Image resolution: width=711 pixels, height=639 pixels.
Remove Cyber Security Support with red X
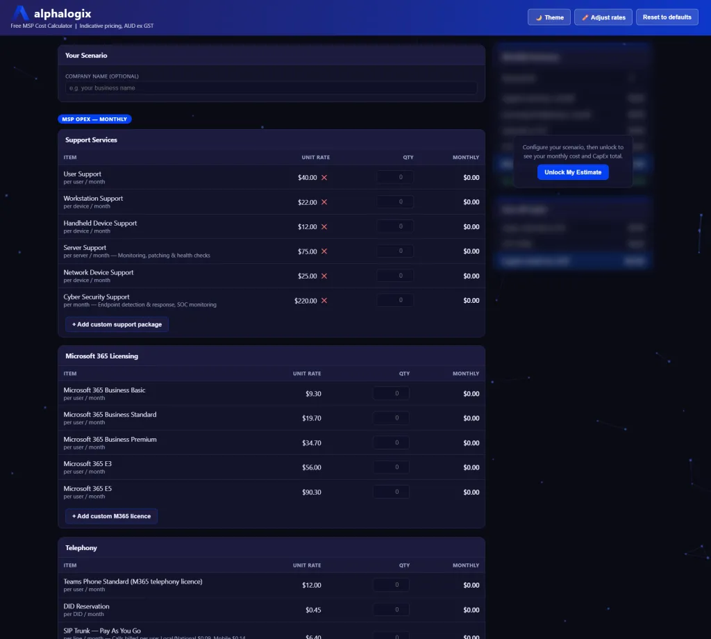pos(324,300)
